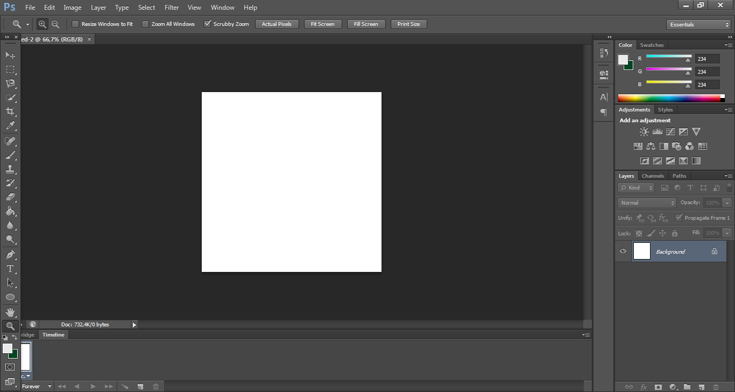Image resolution: width=735 pixels, height=392 pixels.
Task: Switch to the Styles tab
Action: (665, 110)
